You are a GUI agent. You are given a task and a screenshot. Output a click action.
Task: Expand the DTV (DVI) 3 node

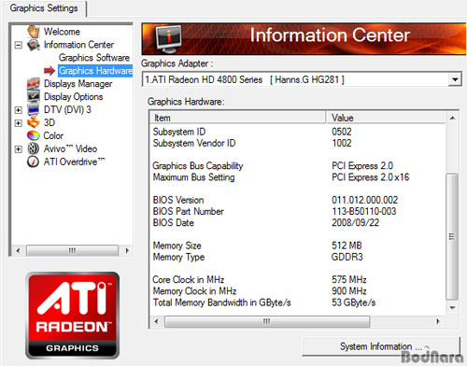(x=19, y=110)
